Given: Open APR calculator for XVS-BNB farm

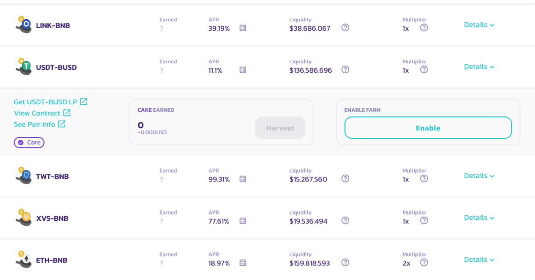Looking at the screenshot, I should (243, 221).
